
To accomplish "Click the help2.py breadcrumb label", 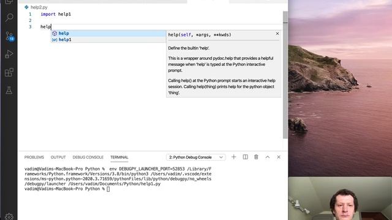I will tap(39, 7).
